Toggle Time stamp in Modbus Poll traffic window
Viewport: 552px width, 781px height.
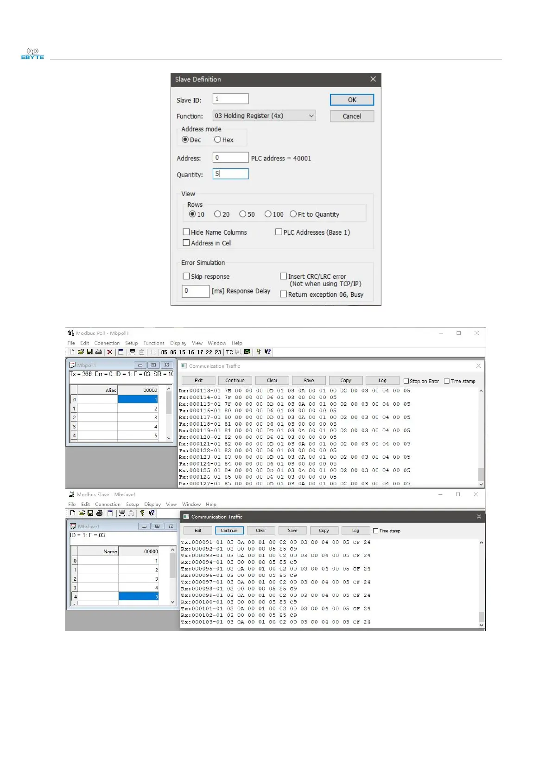(x=447, y=381)
